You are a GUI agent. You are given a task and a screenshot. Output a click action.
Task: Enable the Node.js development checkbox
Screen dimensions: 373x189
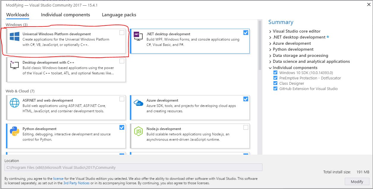pos(246,127)
